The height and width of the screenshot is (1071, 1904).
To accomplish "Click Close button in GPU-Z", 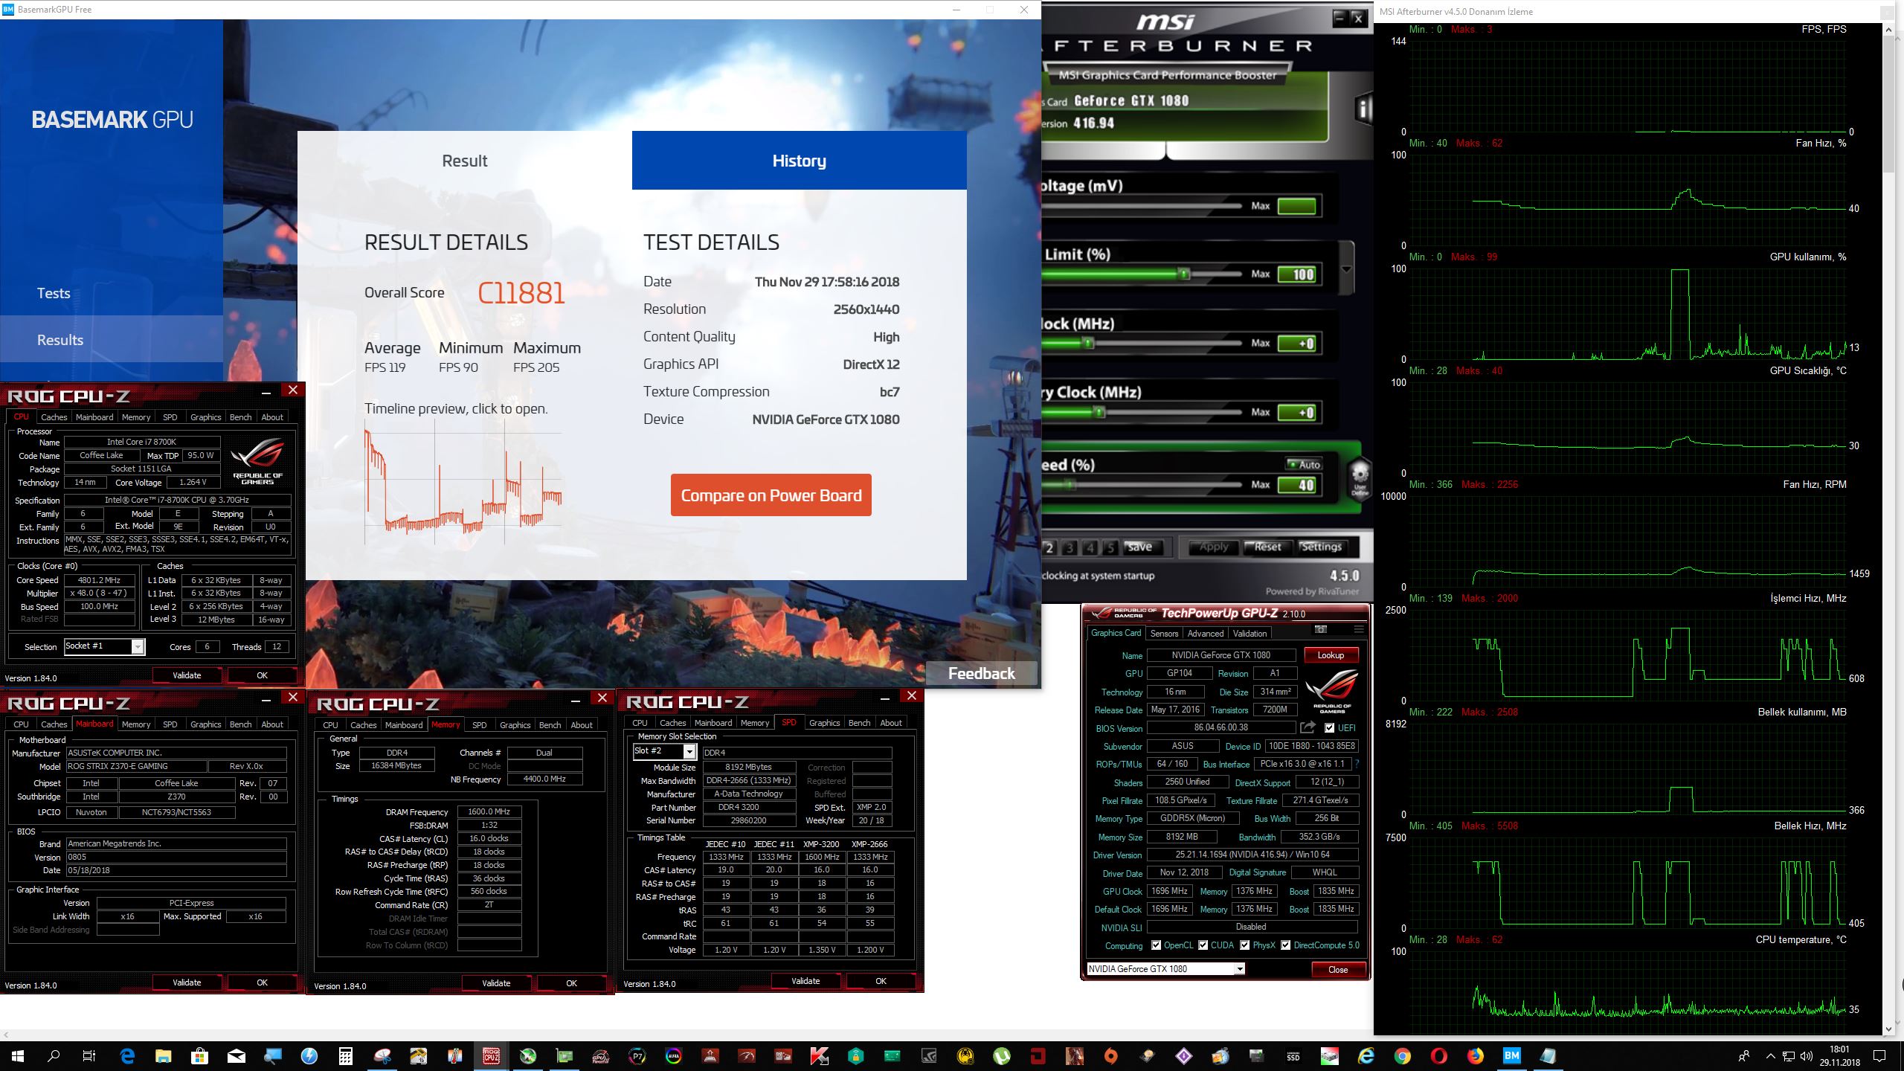I will tap(1337, 969).
